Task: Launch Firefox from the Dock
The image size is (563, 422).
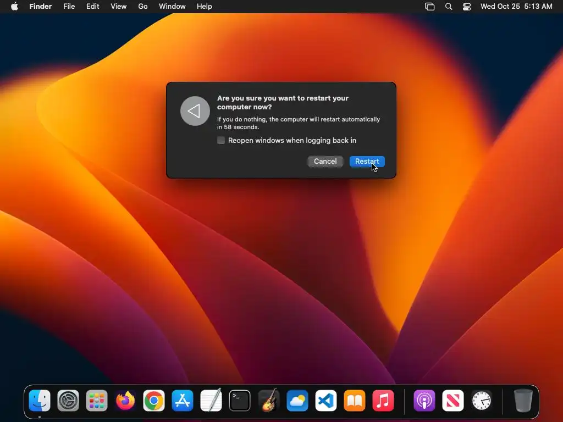Action: tap(125, 401)
